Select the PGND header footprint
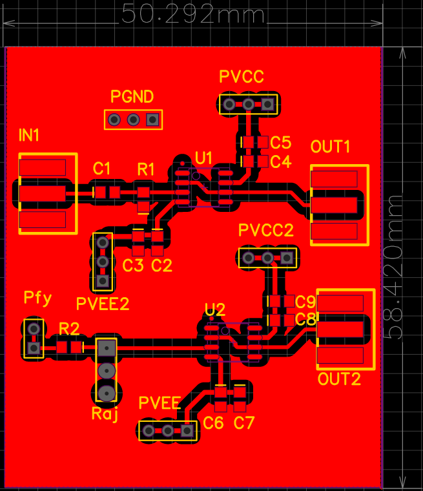 [134, 120]
